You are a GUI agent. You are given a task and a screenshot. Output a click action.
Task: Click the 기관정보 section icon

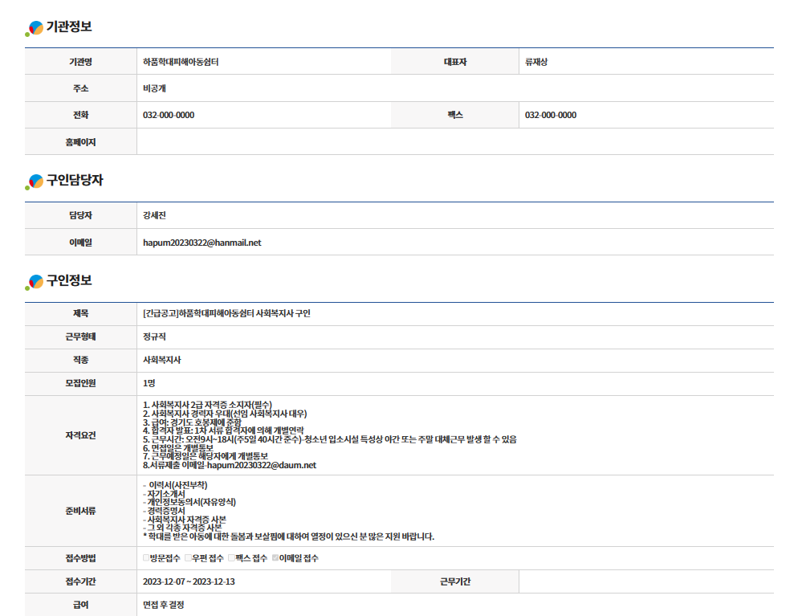point(35,28)
